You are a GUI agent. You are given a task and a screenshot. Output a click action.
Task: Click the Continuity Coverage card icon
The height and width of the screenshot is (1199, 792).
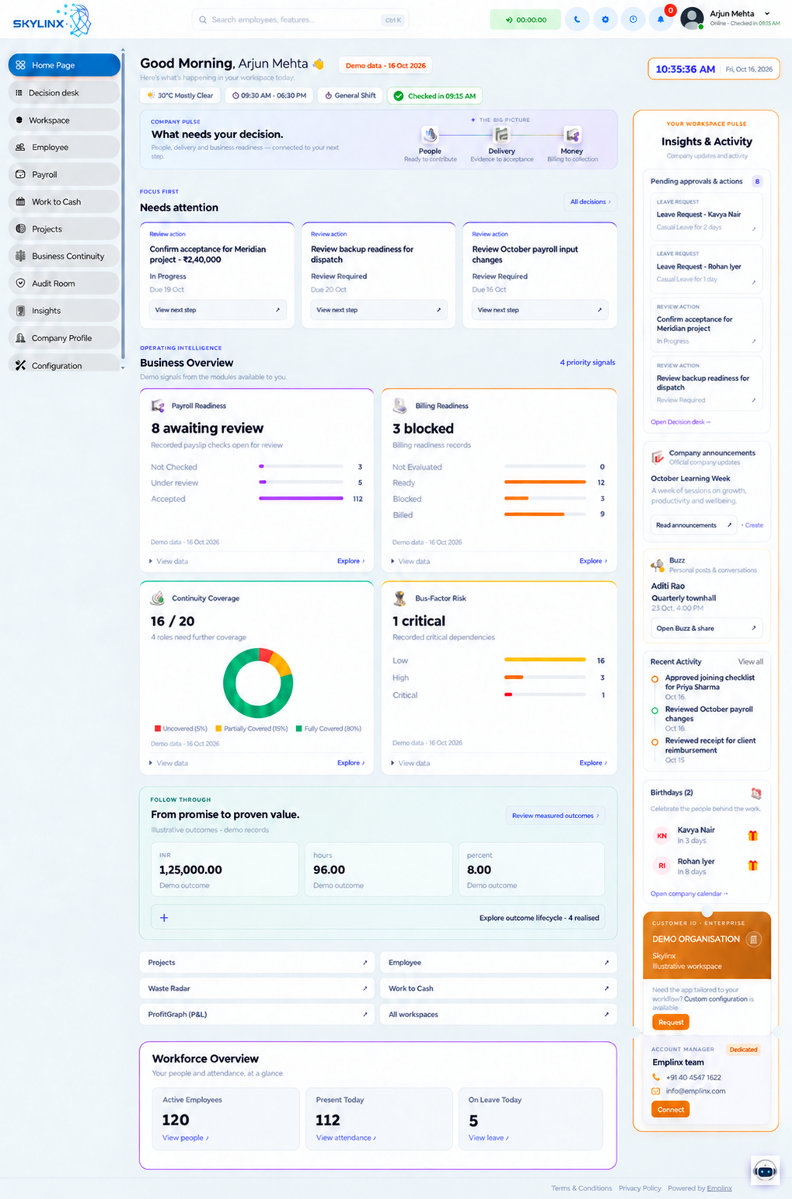click(158, 598)
